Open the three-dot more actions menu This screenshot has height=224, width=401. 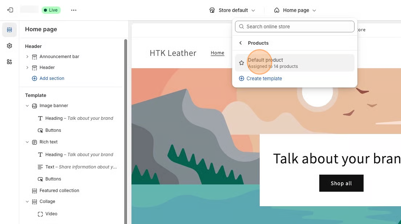[x=74, y=10]
